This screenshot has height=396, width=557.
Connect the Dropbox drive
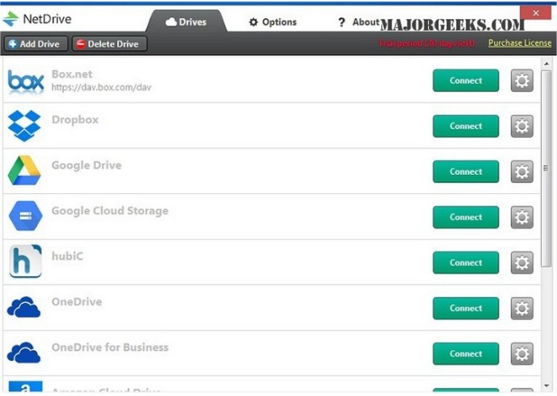pos(465,126)
